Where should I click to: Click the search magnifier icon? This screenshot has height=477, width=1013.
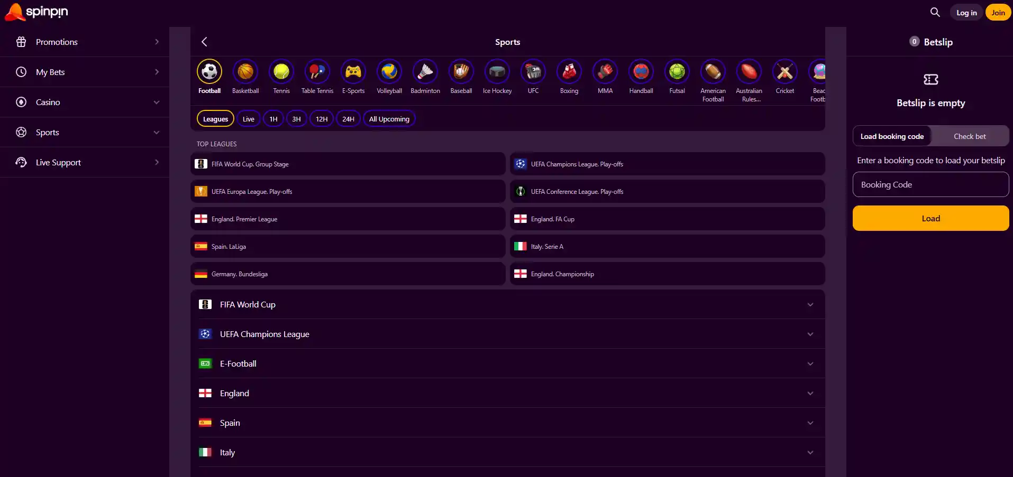[935, 12]
